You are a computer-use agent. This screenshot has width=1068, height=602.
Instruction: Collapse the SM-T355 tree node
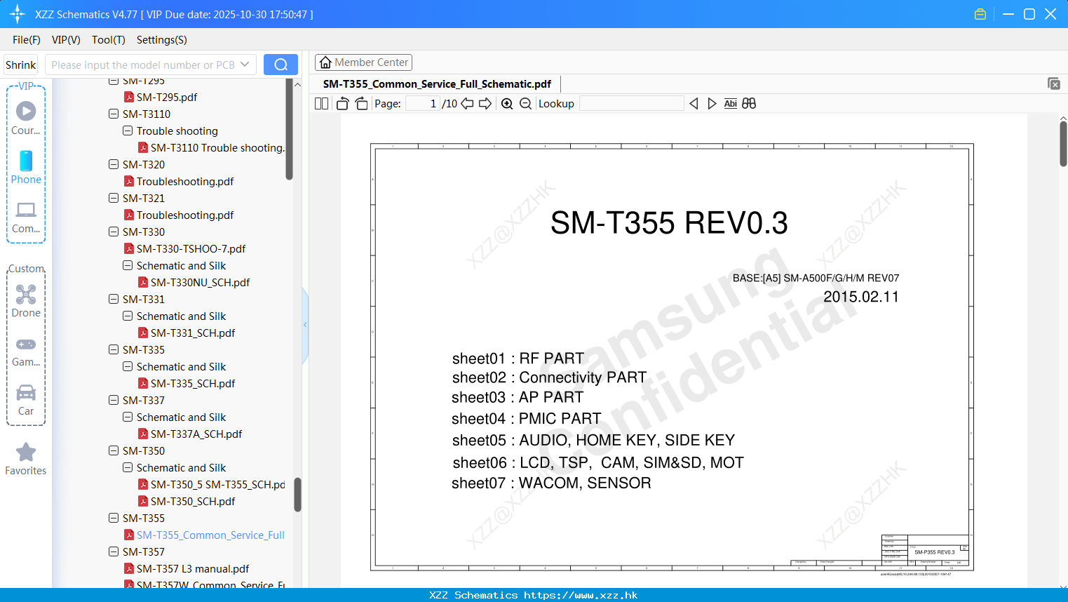point(114,518)
